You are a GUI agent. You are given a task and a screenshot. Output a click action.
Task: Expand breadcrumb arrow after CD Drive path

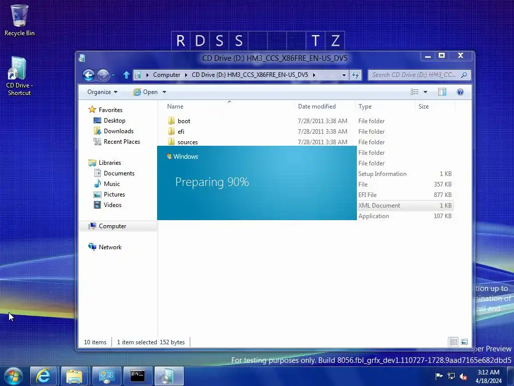coord(314,75)
